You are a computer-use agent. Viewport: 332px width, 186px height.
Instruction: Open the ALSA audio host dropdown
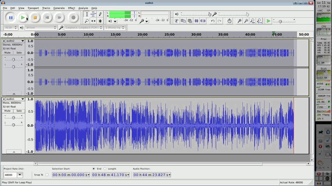tap(11, 28)
